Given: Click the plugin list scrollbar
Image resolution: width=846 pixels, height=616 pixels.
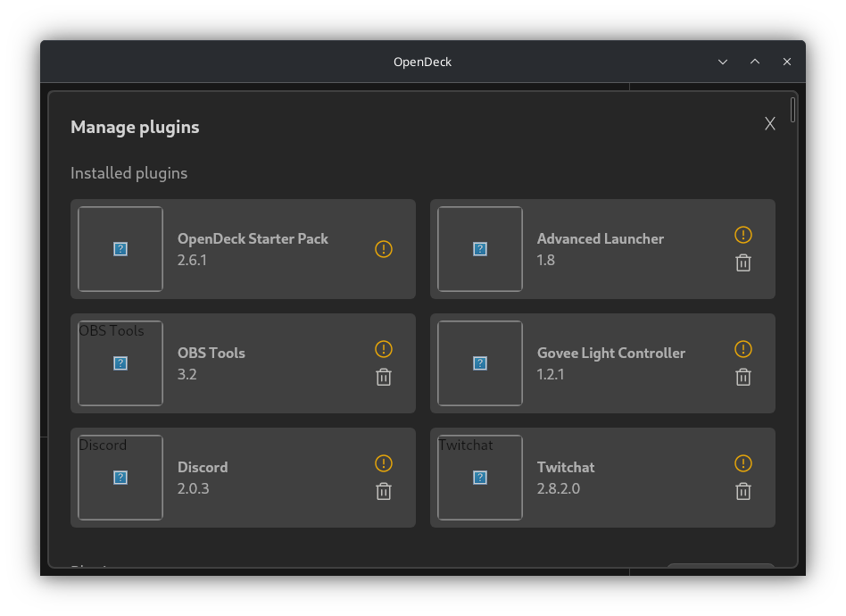Looking at the screenshot, I should 793,110.
